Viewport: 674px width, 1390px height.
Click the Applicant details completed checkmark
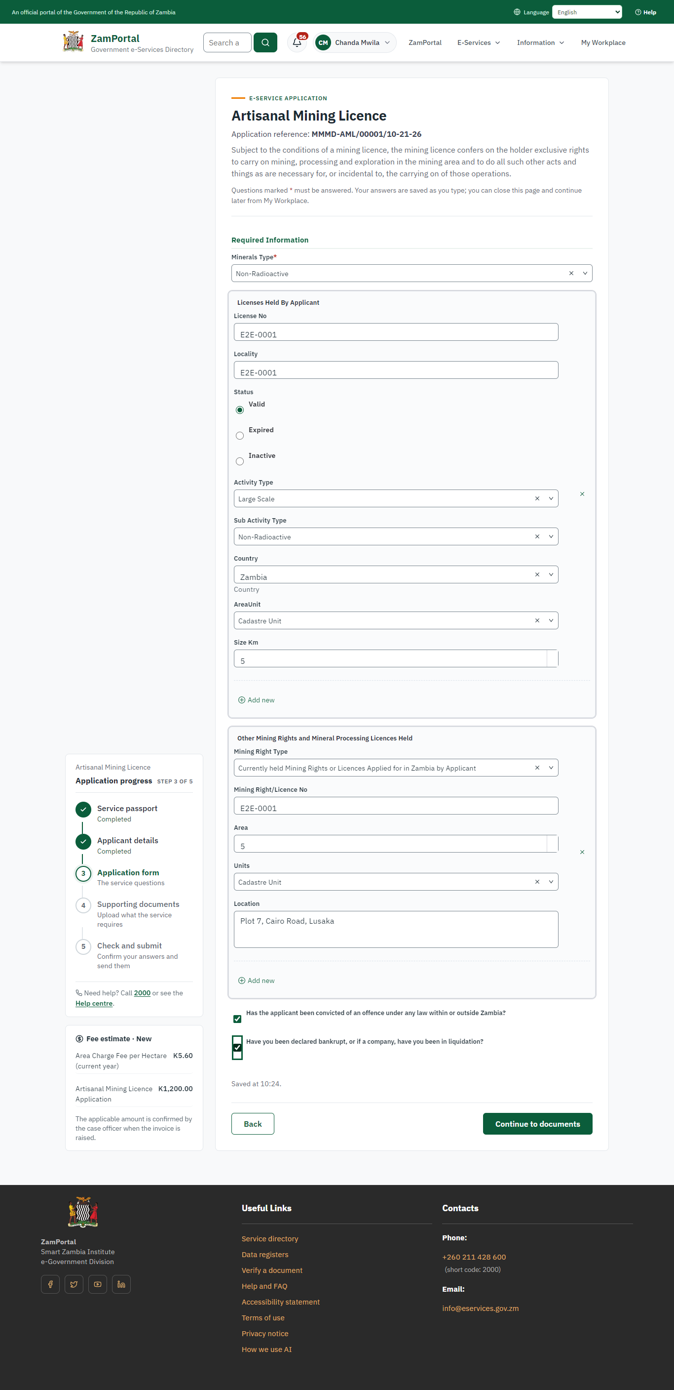(x=83, y=841)
